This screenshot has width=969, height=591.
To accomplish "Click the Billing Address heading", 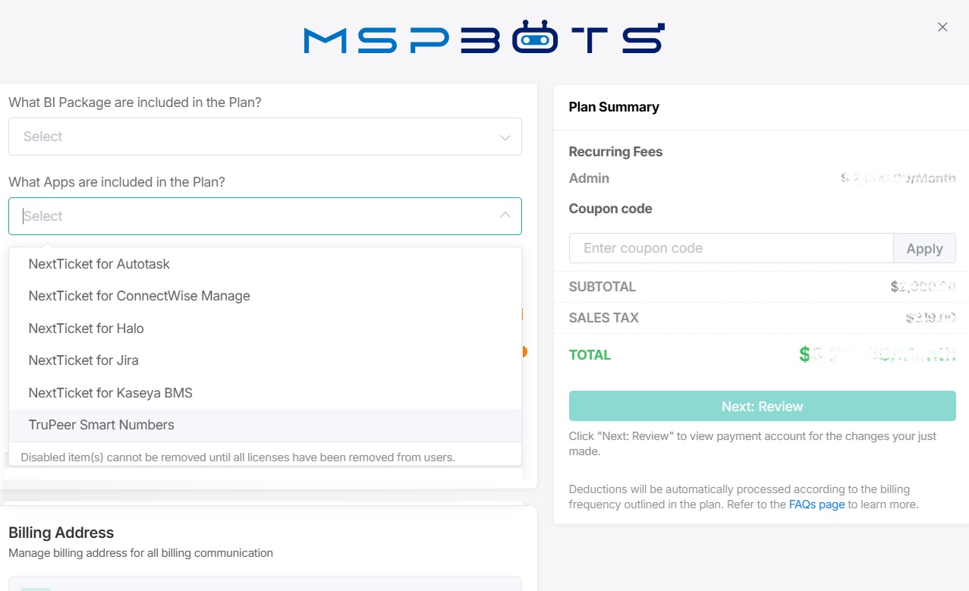I will (x=61, y=533).
